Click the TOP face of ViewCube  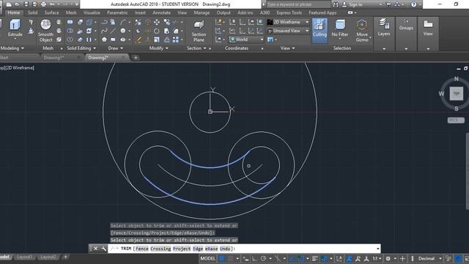tap(456, 94)
